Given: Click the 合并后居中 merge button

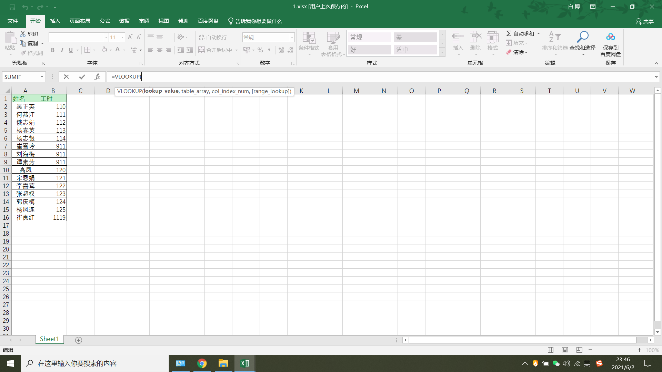Looking at the screenshot, I should pyautogui.click(x=216, y=50).
